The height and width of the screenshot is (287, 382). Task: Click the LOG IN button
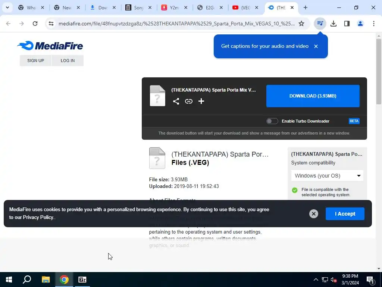[68, 61]
